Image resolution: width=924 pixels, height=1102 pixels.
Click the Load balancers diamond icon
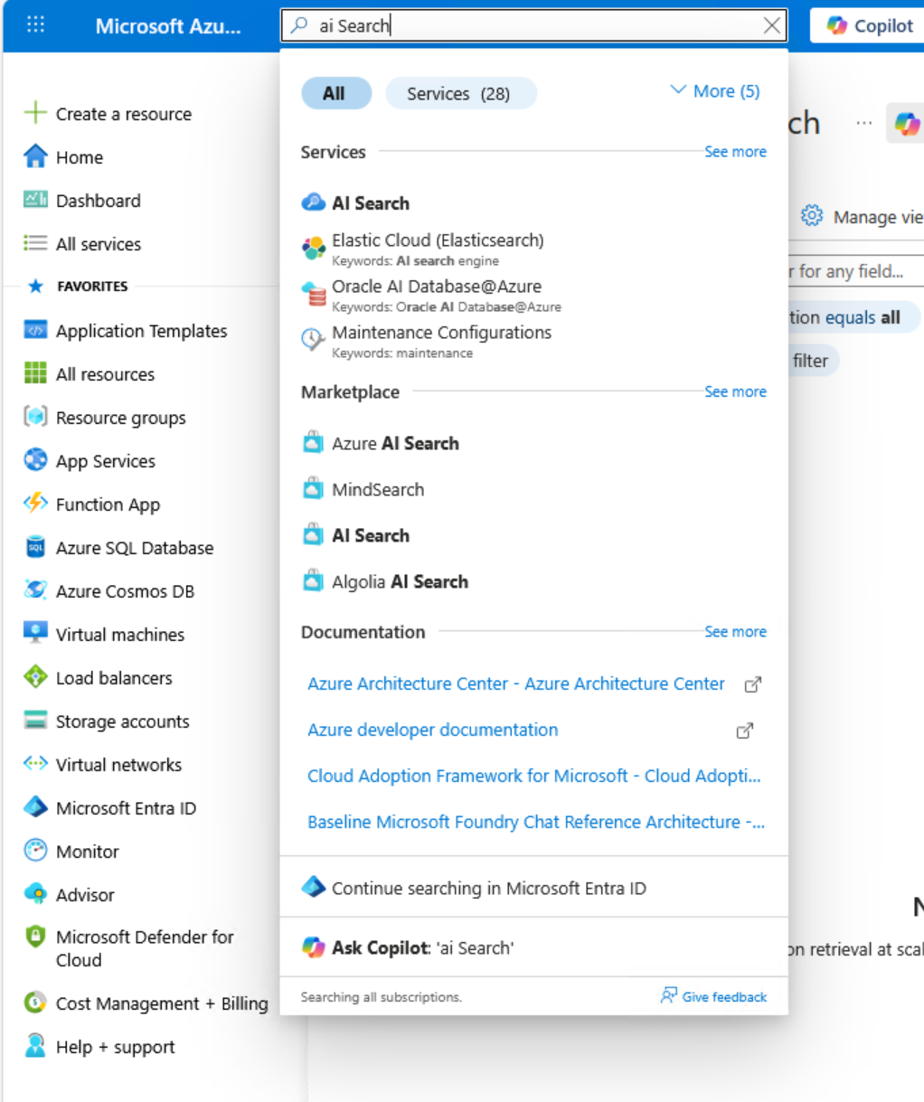pos(35,677)
